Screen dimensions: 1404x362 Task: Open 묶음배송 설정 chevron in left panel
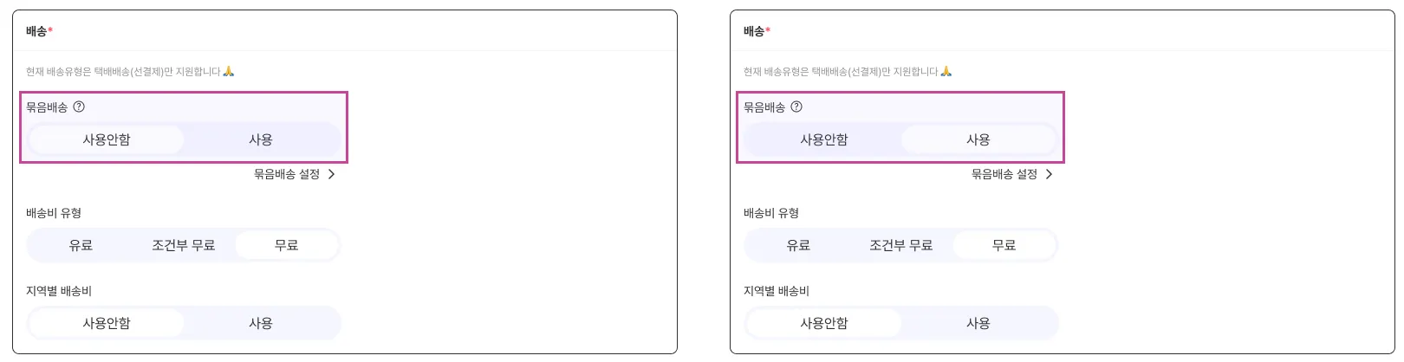click(332, 174)
